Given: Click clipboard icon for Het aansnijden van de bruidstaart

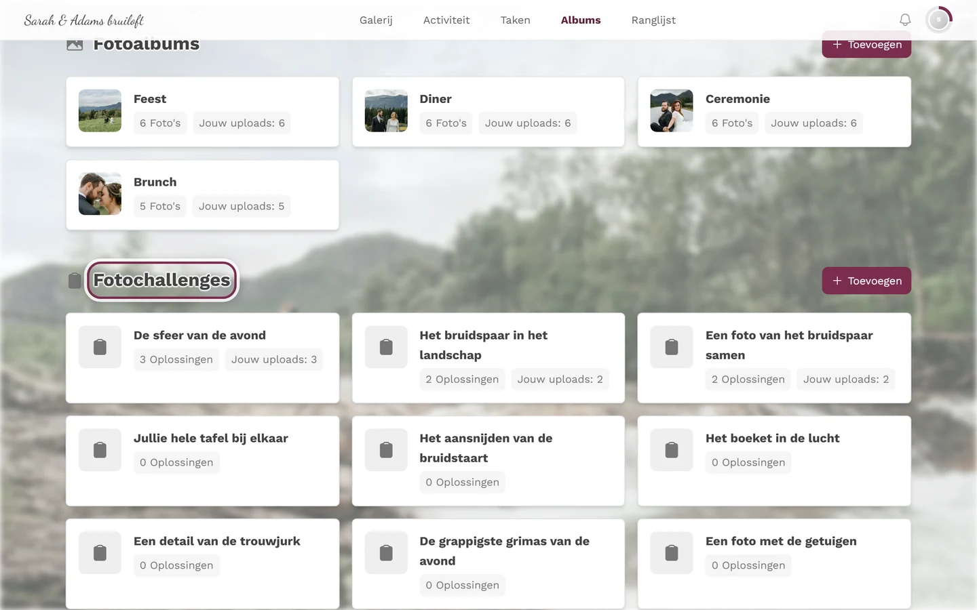Looking at the screenshot, I should (386, 450).
